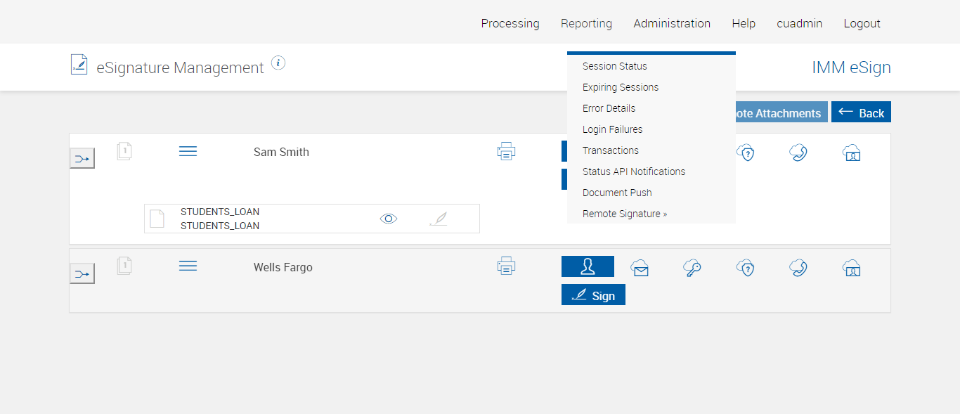
Task: Expand the Wells Fargo hamburger menu icon
Action: (x=188, y=266)
